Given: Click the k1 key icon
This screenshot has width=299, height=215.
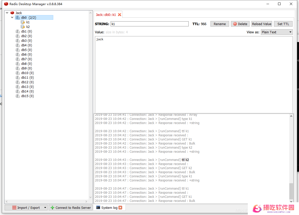Looking at the screenshot, I should click(x=23, y=22).
